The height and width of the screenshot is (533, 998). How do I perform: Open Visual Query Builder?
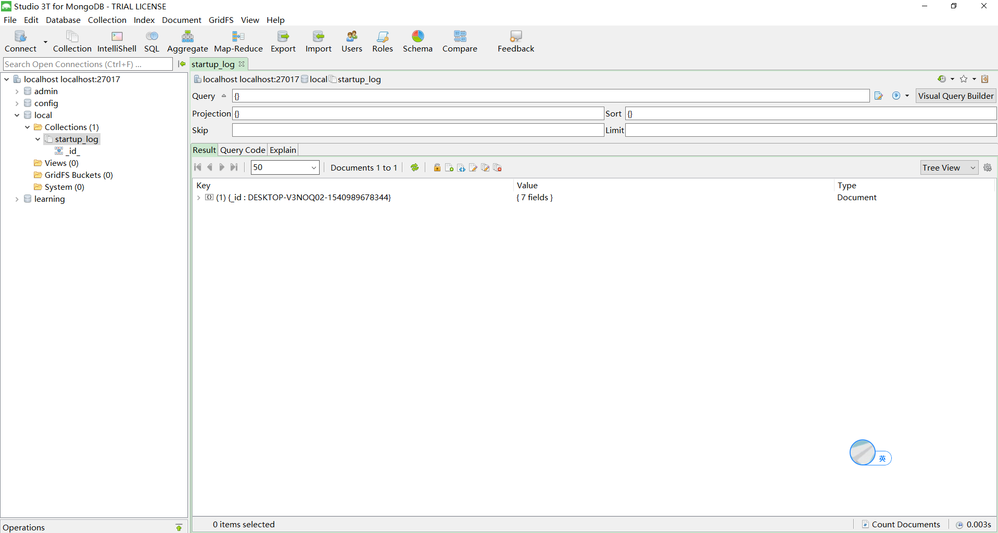(956, 96)
